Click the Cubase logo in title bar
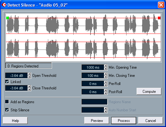 click(x=4, y=5)
